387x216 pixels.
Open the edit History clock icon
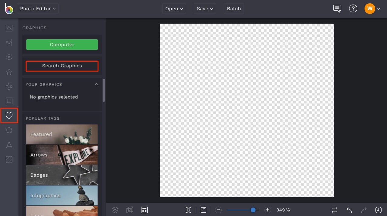tap(378, 210)
